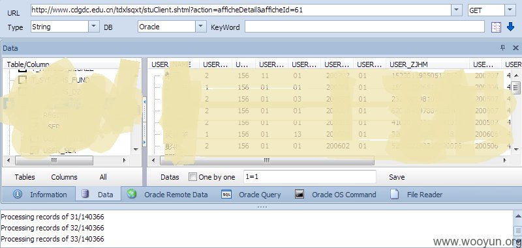Image resolution: width=522 pixels, height=248 pixels.
Task: Click the 1=1 condition field
Action: tap(309, 177)
